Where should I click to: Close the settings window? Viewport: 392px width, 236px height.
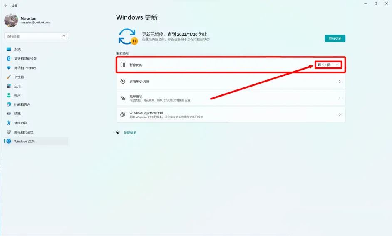(x=386, y=4)
